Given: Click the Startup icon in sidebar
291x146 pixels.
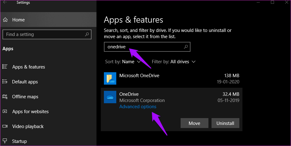Looking at the screenshot, I should [x=5, y=141].
